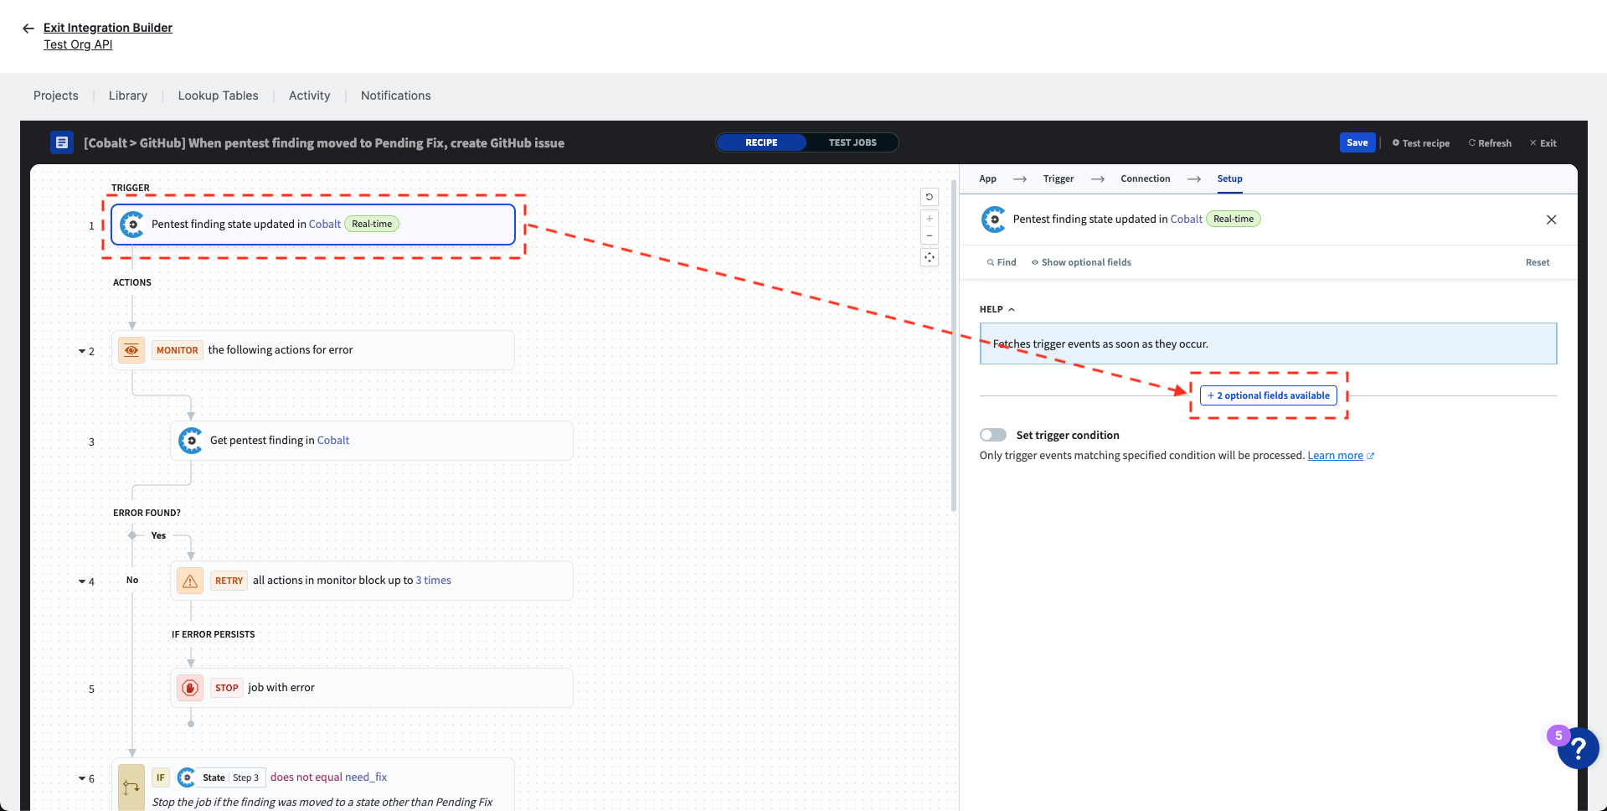Viewport: 1607px width, 811px height.
Task: Click Refresh in the recipe header
Action: pyautogui.click(x=1490, y=143)
